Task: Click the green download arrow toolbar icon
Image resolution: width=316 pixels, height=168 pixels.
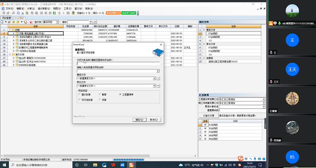Action: click(54, 13)
